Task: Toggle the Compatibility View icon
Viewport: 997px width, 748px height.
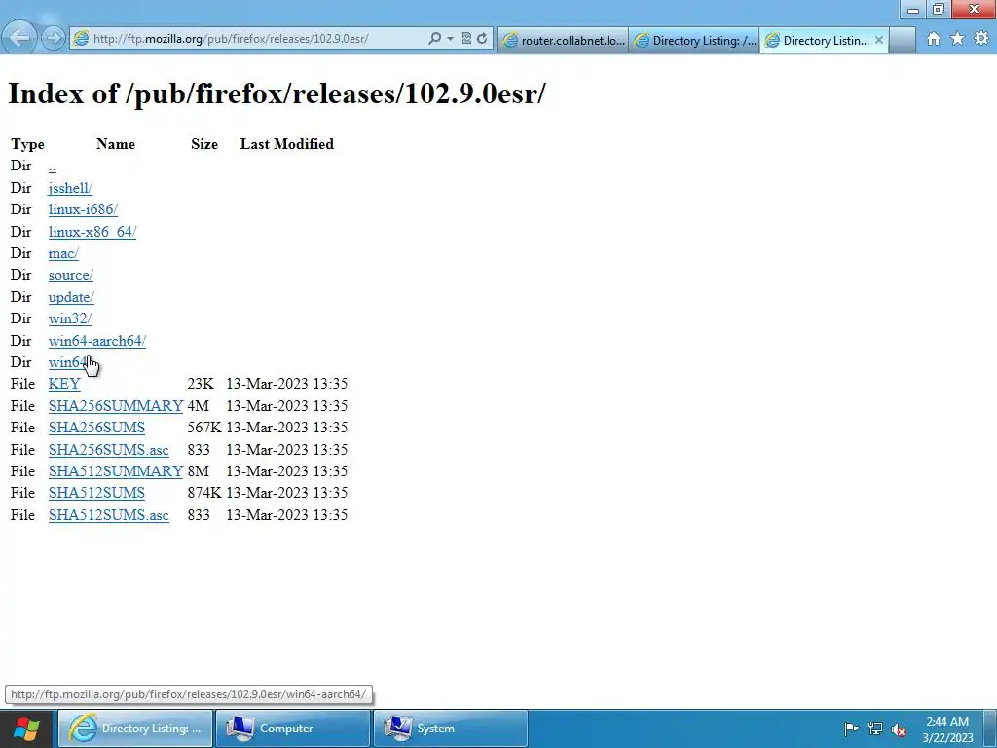Action: click(466, 39)
